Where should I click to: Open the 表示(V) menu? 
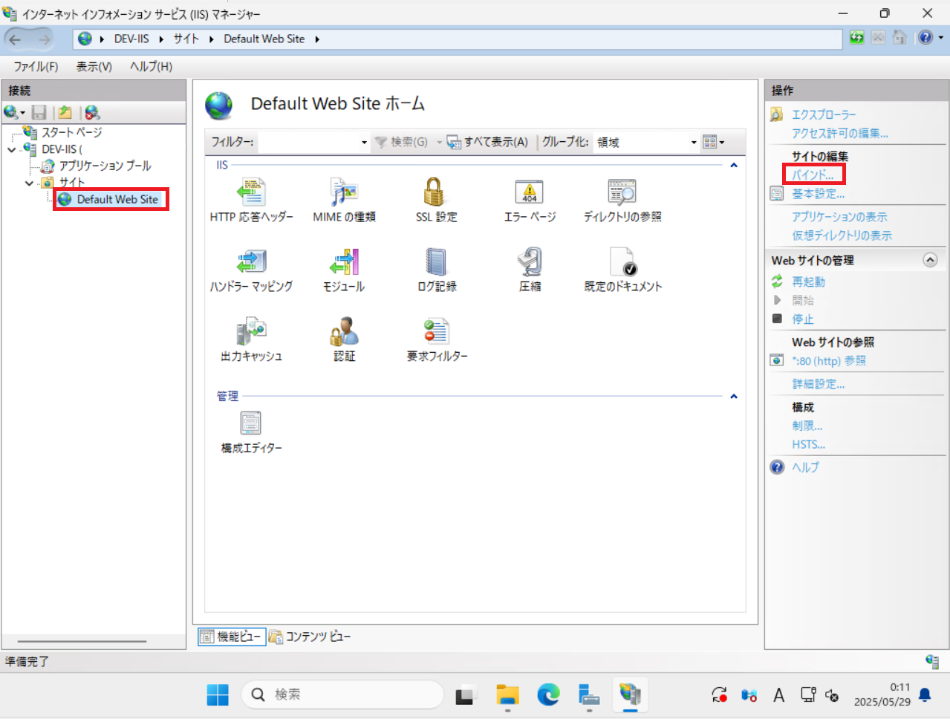(94, 67)
